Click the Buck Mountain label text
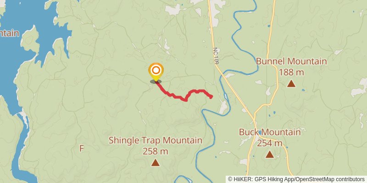Image resolution: width=367 pixels, height=183 pixels. click(x=270, y=132)
